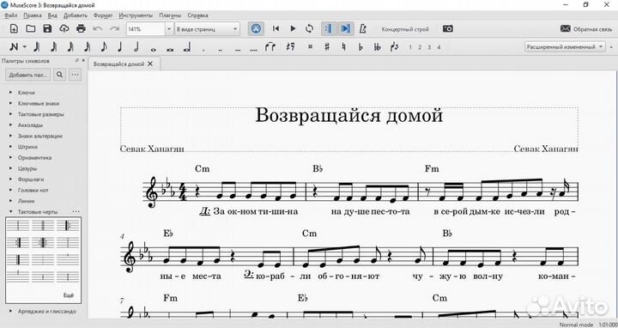Select voice 1
The height and width of the screenshot is (328, 618).
click(410, 47)
